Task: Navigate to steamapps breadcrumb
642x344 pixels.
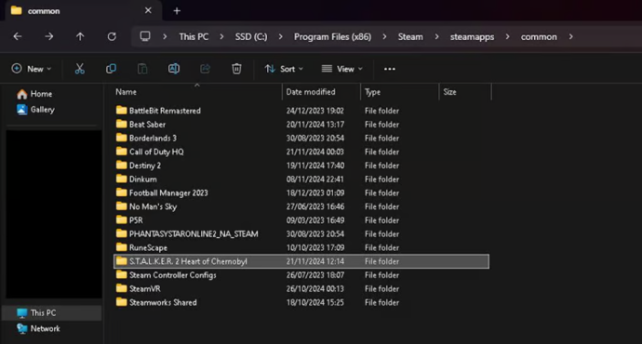Action: (472, 37)
